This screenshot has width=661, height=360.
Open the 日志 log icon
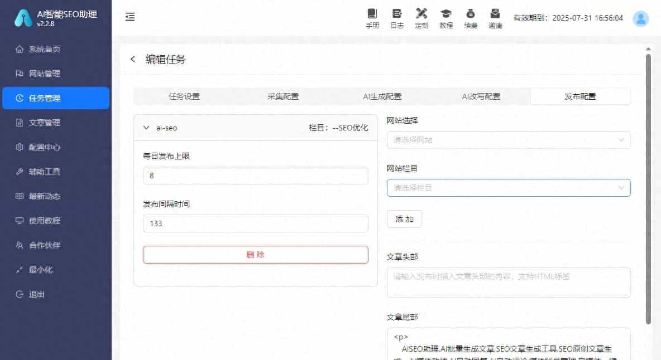pyautogui.click(x=397, y=18)
